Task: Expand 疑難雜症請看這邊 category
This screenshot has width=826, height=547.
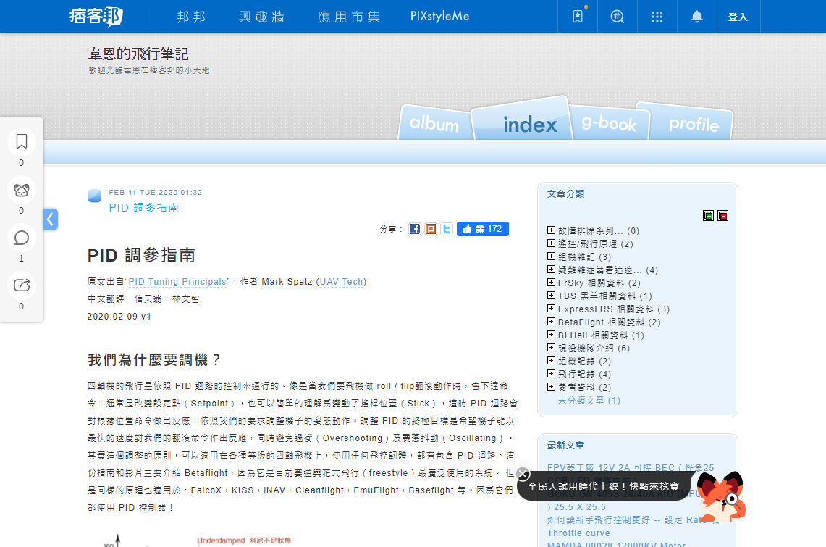Action: 551,270
